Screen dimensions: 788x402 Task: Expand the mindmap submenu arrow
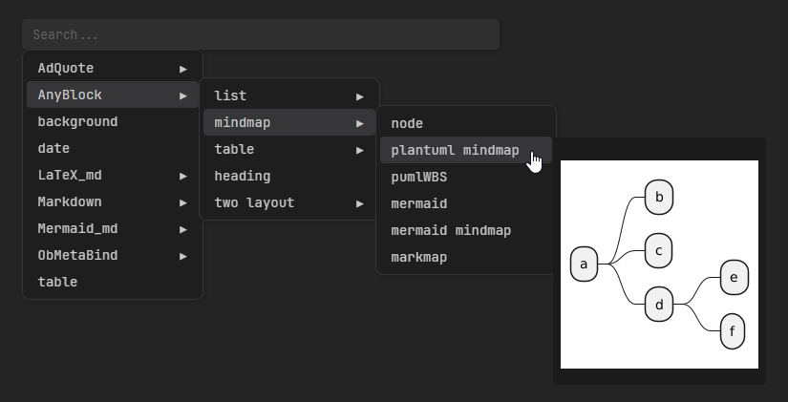point(360,123)
